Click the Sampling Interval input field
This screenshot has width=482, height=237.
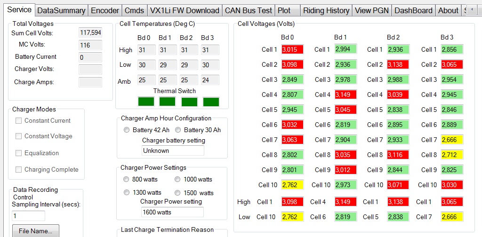(28, 216)
